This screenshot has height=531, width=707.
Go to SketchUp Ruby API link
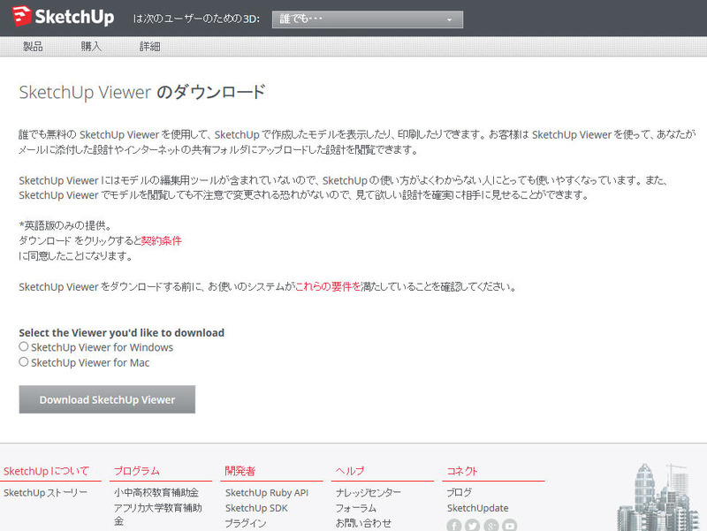(x=266, y=493)
